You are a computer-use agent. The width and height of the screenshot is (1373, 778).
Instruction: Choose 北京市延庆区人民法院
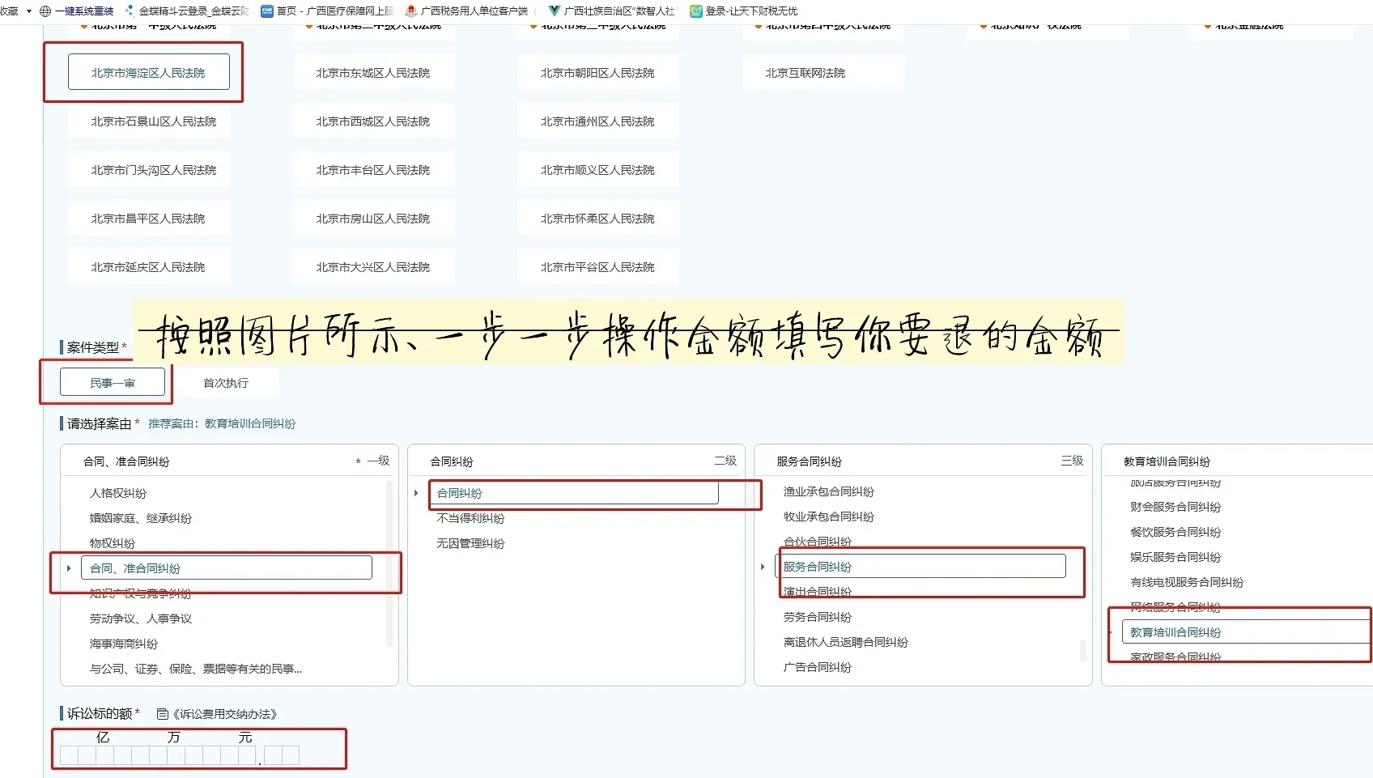149,266
